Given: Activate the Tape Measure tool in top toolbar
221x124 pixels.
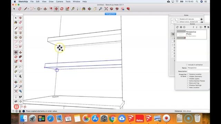Looking at the screenshot, I should 73,9.
